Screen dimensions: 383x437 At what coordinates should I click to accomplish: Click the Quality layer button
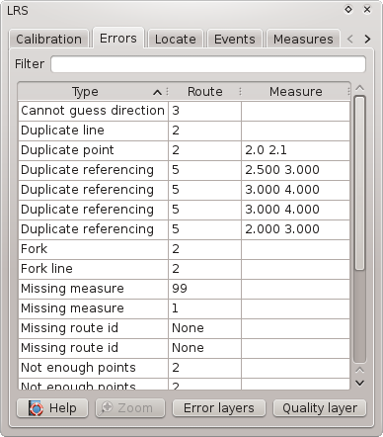320,408
